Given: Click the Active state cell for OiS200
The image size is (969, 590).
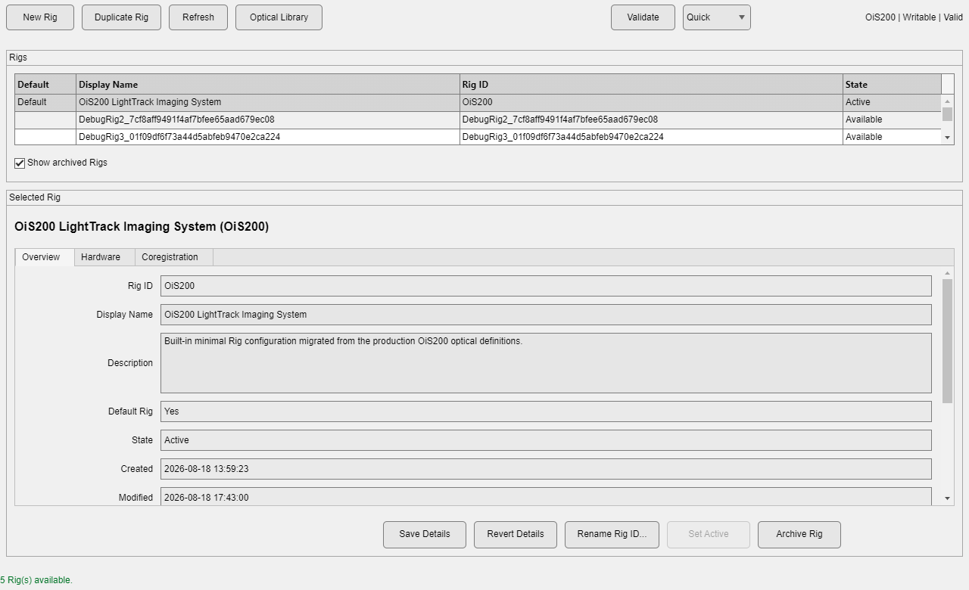Looking at the screenshot, I should coord(892,102).
